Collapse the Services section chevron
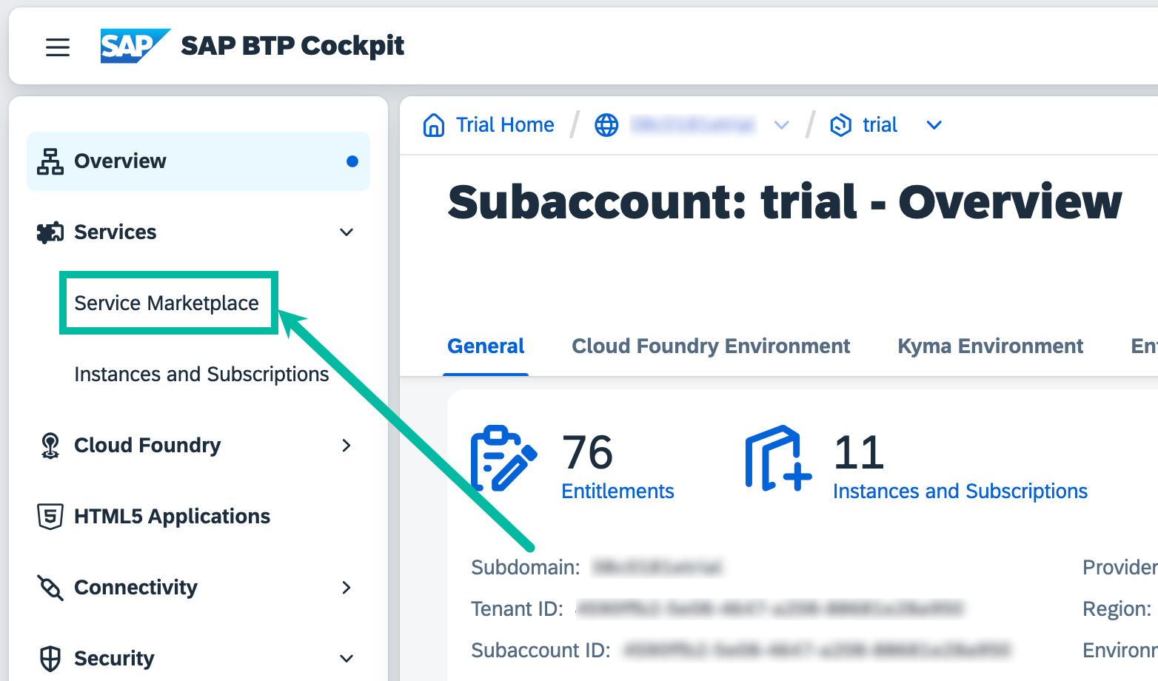This screenshot has width=1158, height=681. 347,232
